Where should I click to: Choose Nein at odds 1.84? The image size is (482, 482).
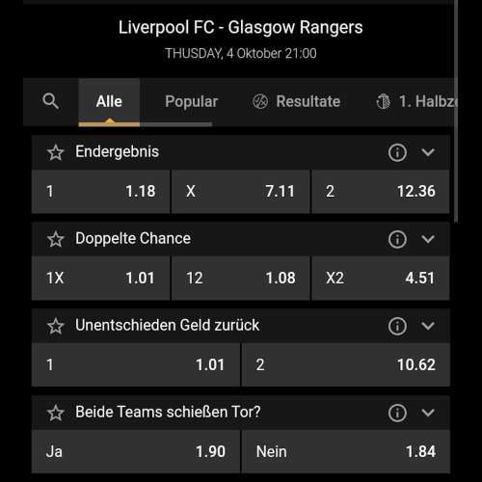coord(346,451)
